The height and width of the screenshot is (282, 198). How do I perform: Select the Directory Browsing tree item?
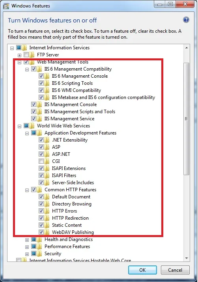point(71,204)
